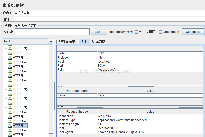Click the Parameter name column header

click(x=77, y=91)
